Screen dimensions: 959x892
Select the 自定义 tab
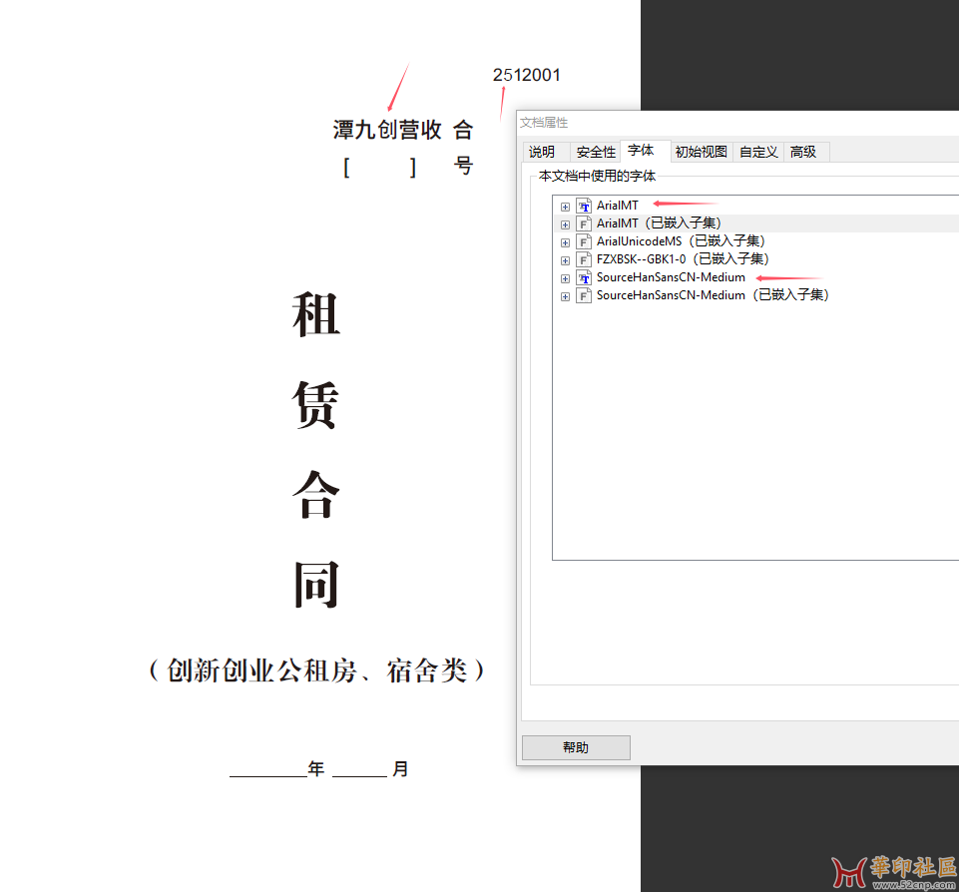758,152
